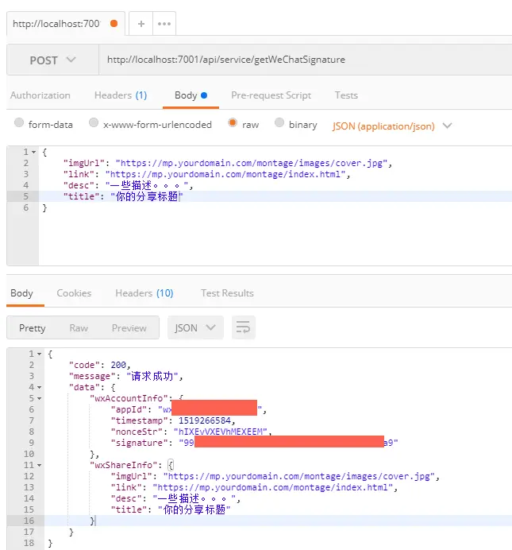Viewport: 512px width, 550px height.
Task: Switch to the Authorization tab
Action: pos(40,95)
